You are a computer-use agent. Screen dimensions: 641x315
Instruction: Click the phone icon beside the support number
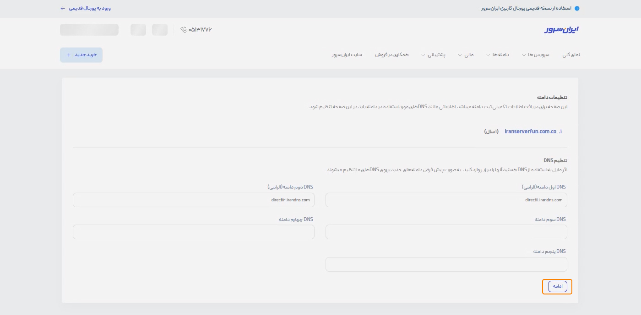pyautogui.click(x=184, y=30)
